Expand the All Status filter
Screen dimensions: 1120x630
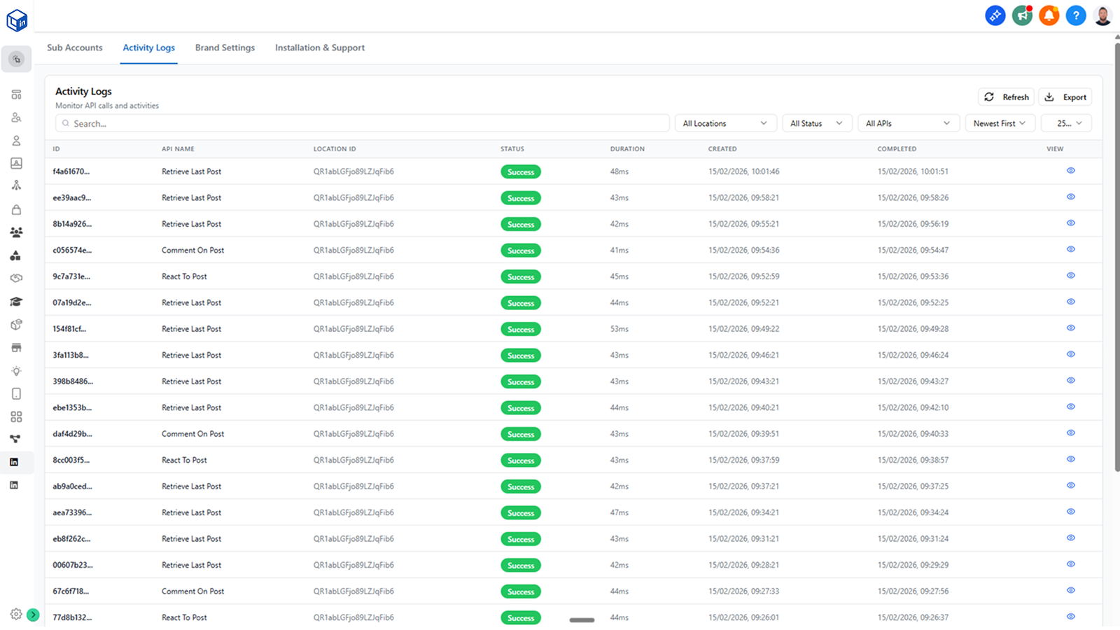coord(816,122)
